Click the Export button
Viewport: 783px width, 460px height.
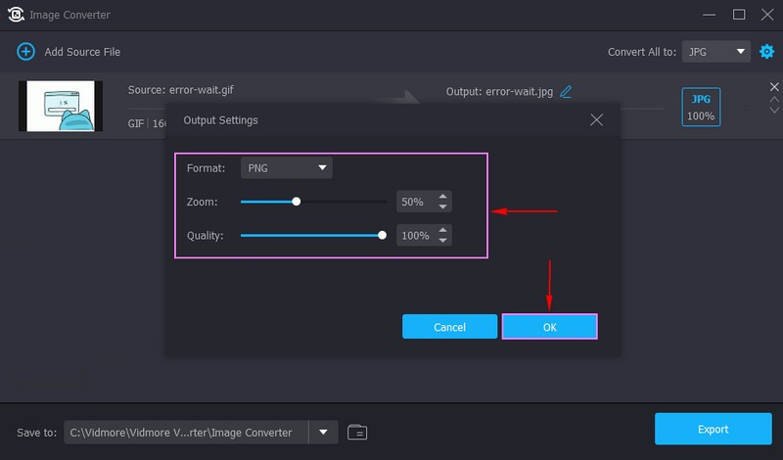(x=713, y=429)
